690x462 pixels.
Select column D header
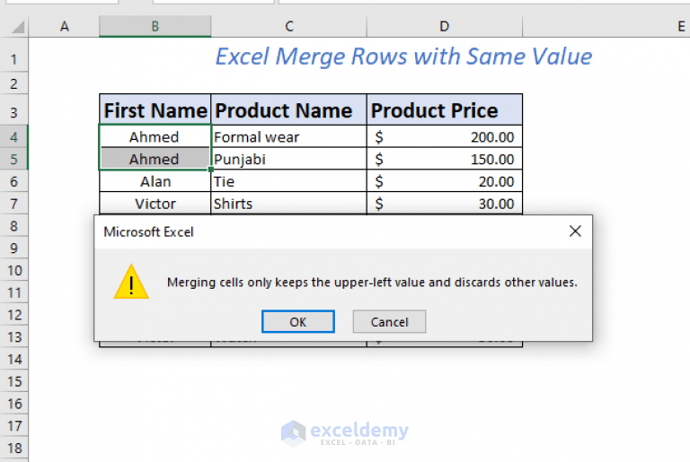point(445,26)
